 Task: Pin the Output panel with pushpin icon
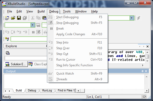coord(142,71)
